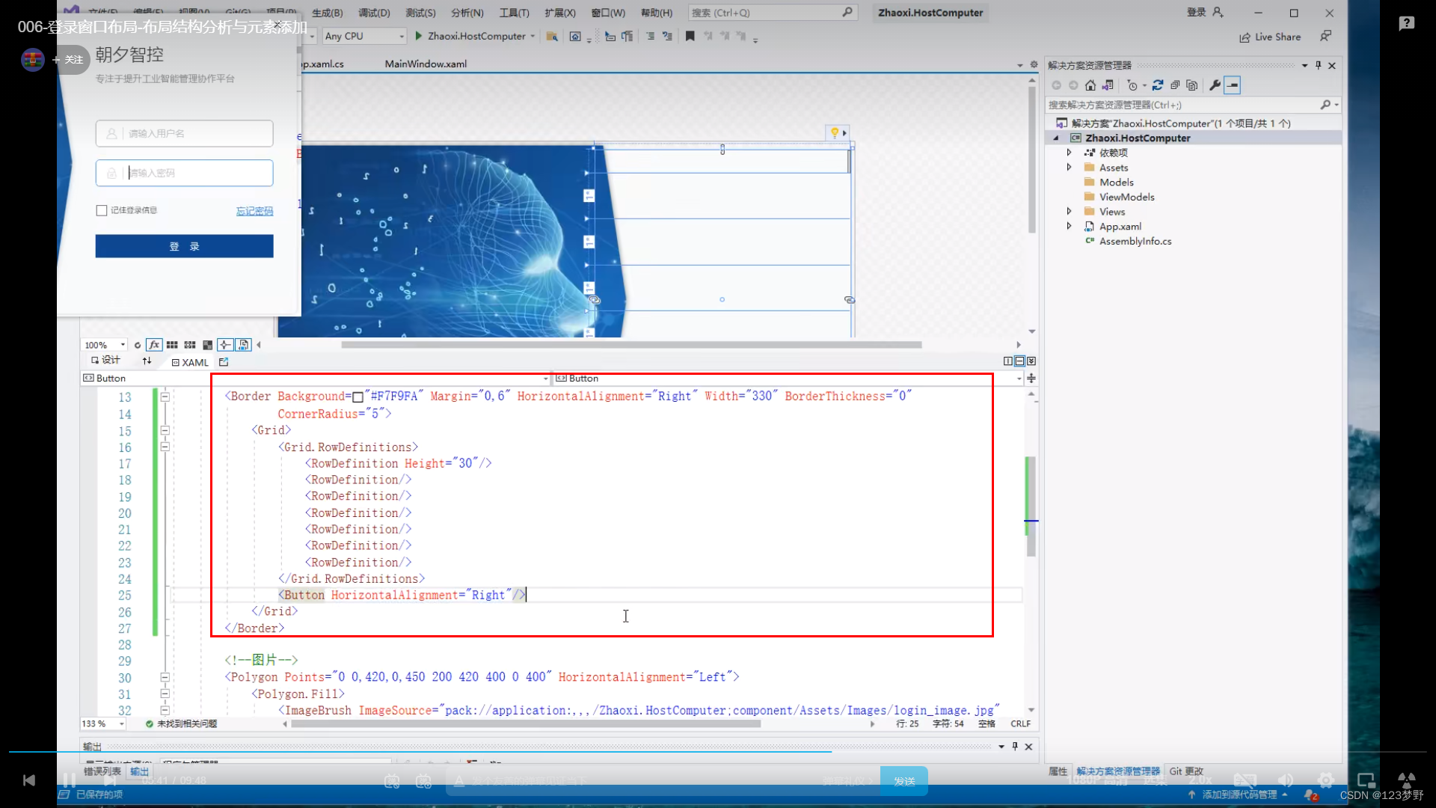Screen dimensions: 1436x808
Task: Open the 工具(T) Tools menu
Action: (514, 13)
